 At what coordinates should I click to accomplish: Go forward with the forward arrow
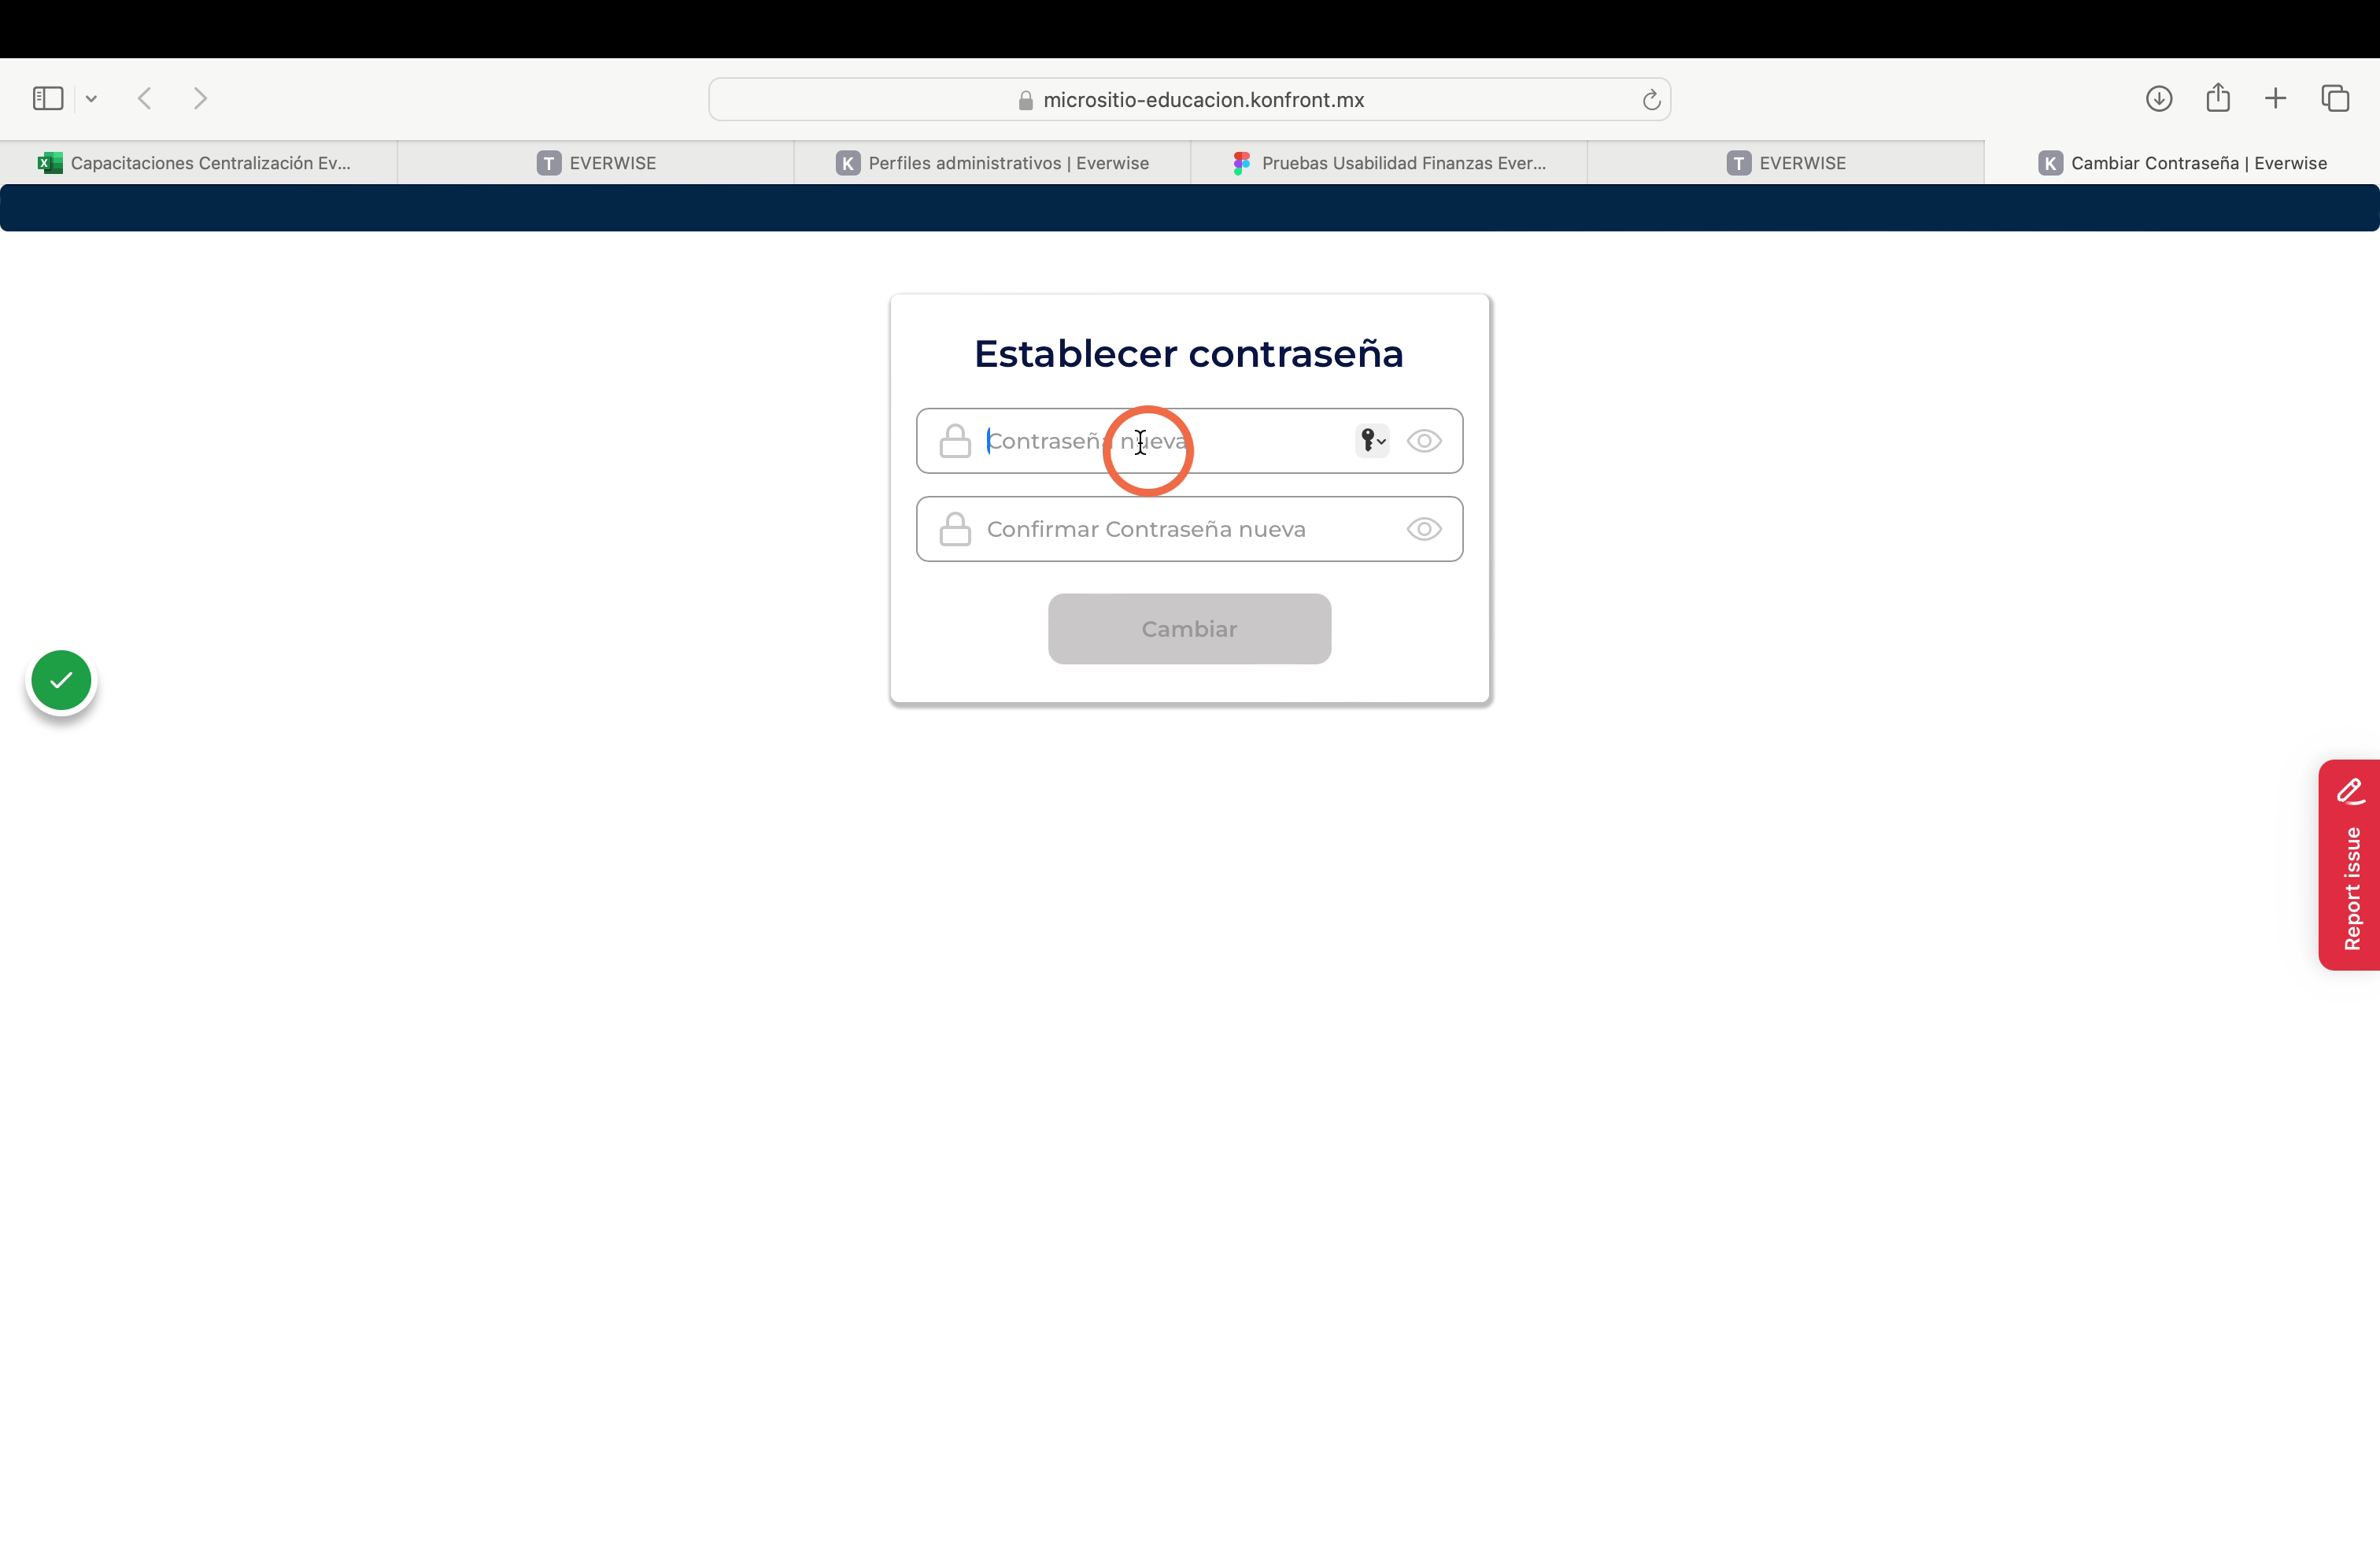200,98
